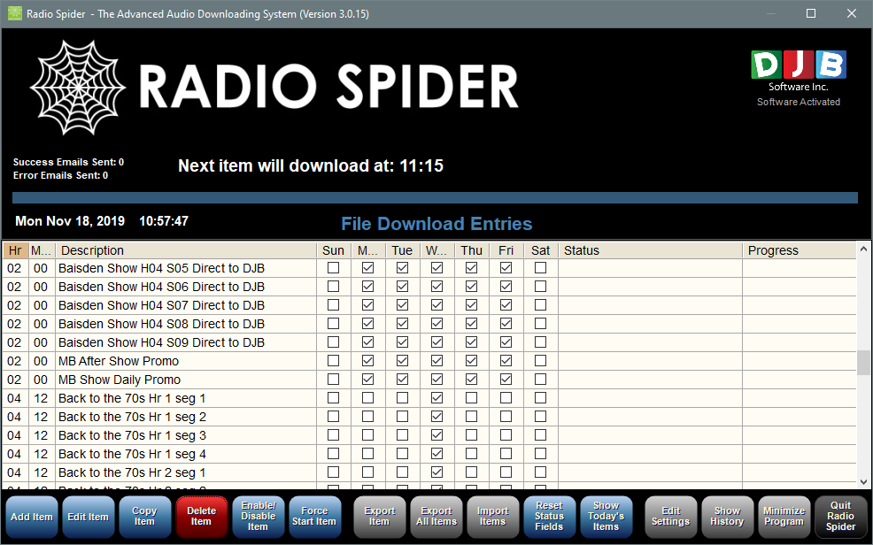Click the Export All Items button

(436, 517)
